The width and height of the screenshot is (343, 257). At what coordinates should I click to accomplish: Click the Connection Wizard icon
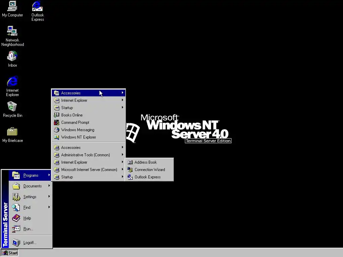(130, 170)
